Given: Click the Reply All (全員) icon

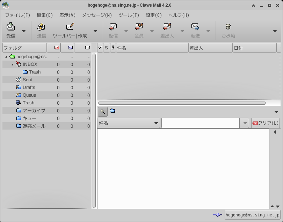Looking at the screenshot, I should [139, 27].
